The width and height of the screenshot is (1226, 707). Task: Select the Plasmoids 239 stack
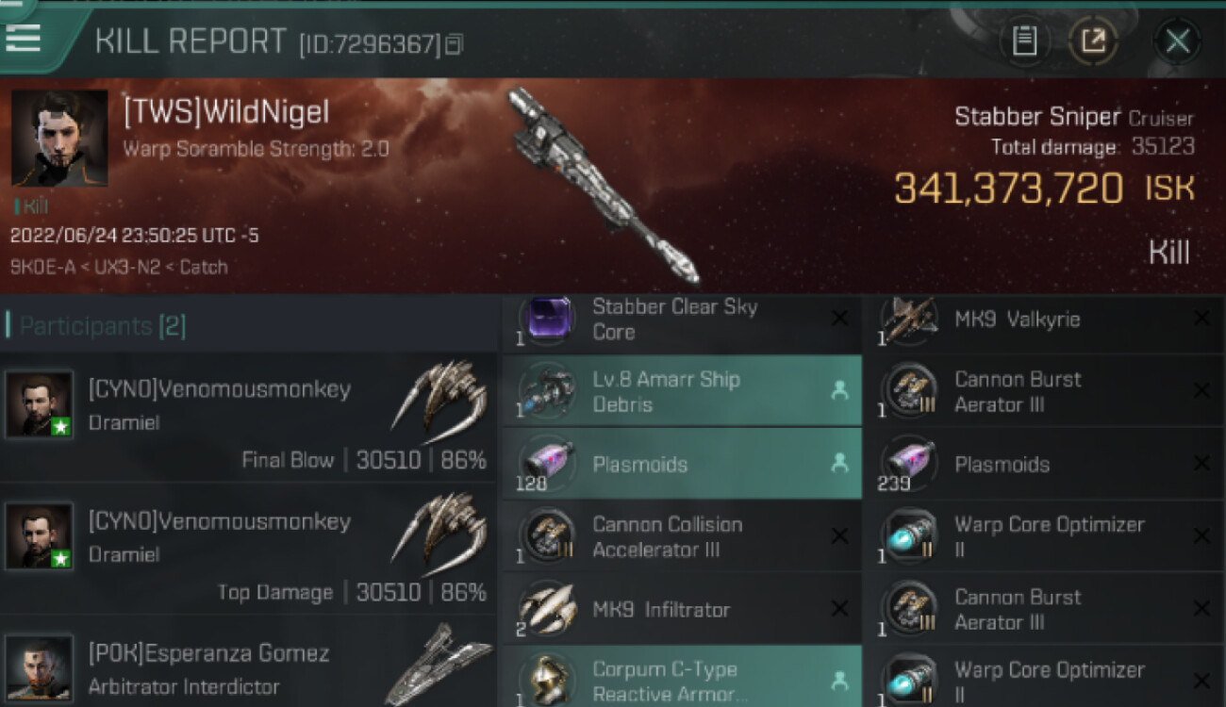point(1043,464)
